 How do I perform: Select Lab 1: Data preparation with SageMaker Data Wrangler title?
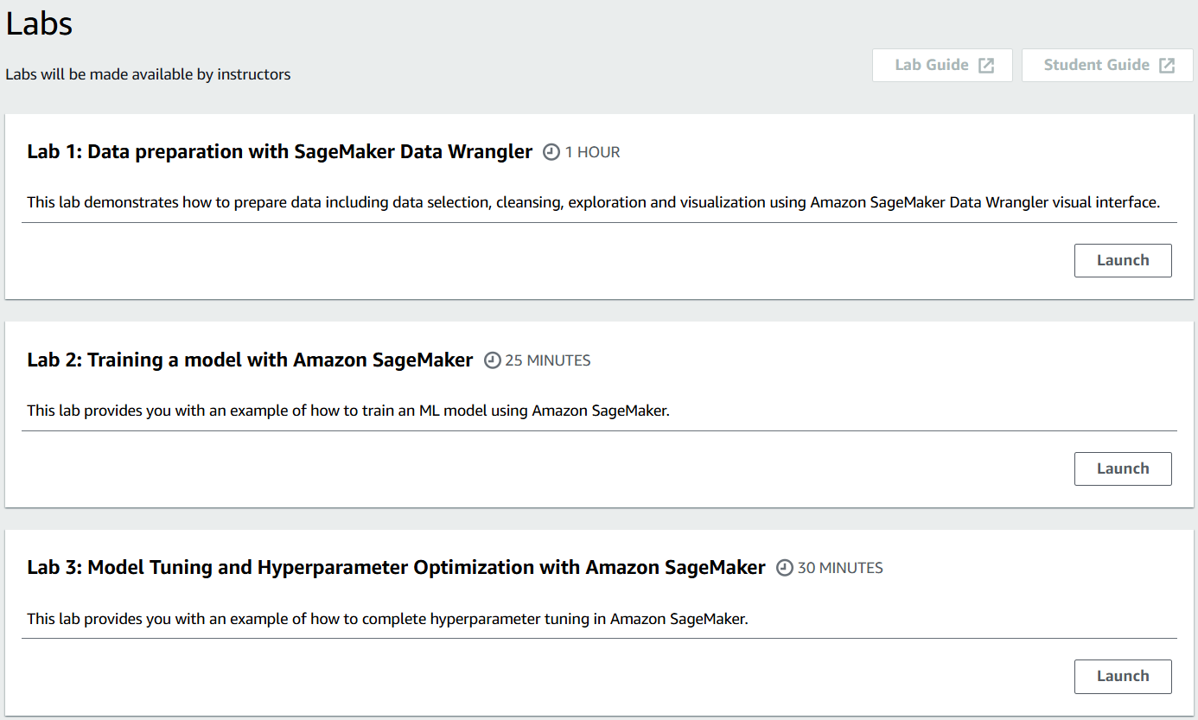tap(280, 152)
